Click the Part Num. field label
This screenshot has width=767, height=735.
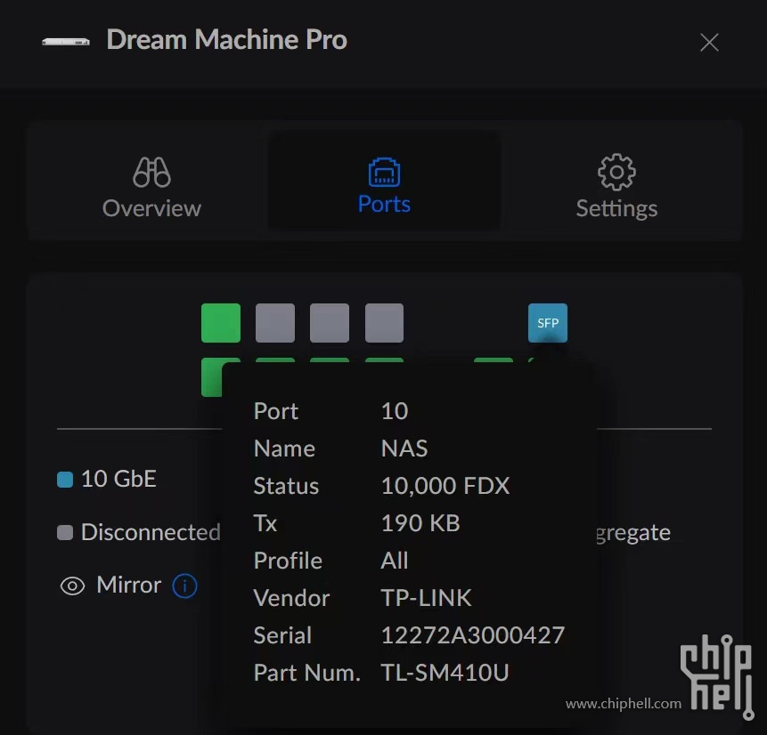coord(306,673)
